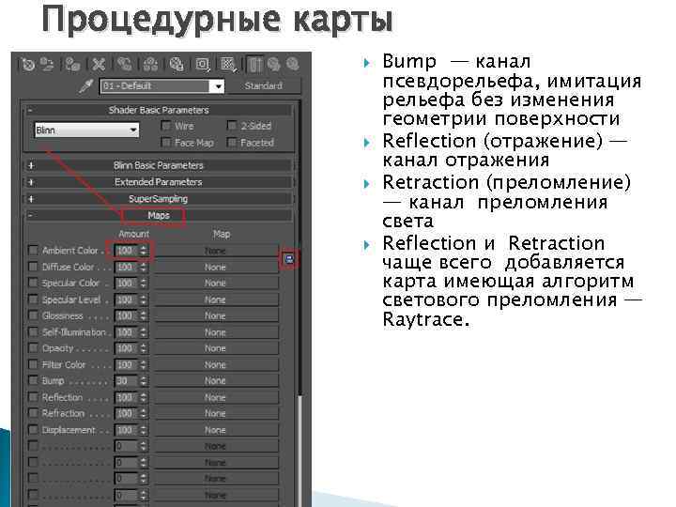Click the Reflection map None button
Screen dimensions: 676x507
coord(215,397)
